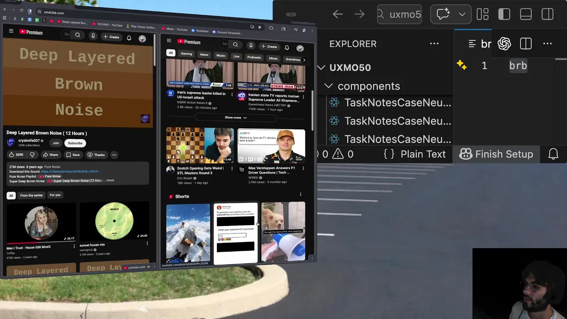Change language mode from Plain Text
Viewport: 567px width, 319px height.
pyautogui.click(x=423, y=154)
